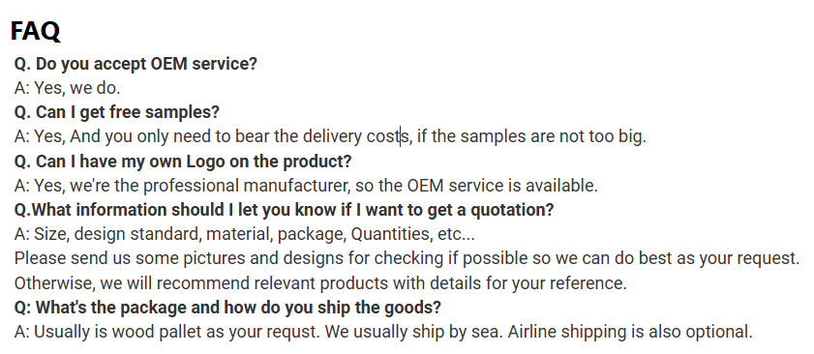
Task: Click the question about own Logo on product
Action: [x=183, y=161]
